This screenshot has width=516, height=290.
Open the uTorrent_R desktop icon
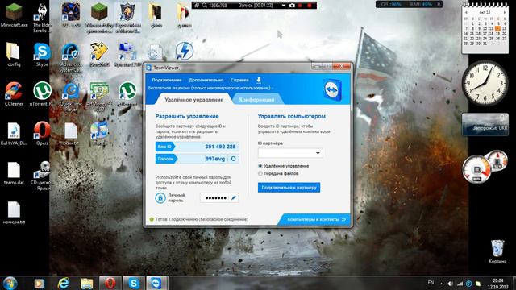[x=42, y=94]
